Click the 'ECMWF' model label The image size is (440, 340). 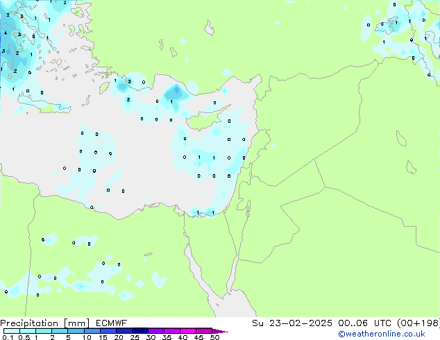(x=112, y=323)
